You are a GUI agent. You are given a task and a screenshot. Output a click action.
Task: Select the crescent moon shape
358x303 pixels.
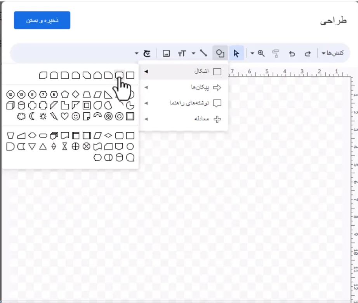coord(32,116)
